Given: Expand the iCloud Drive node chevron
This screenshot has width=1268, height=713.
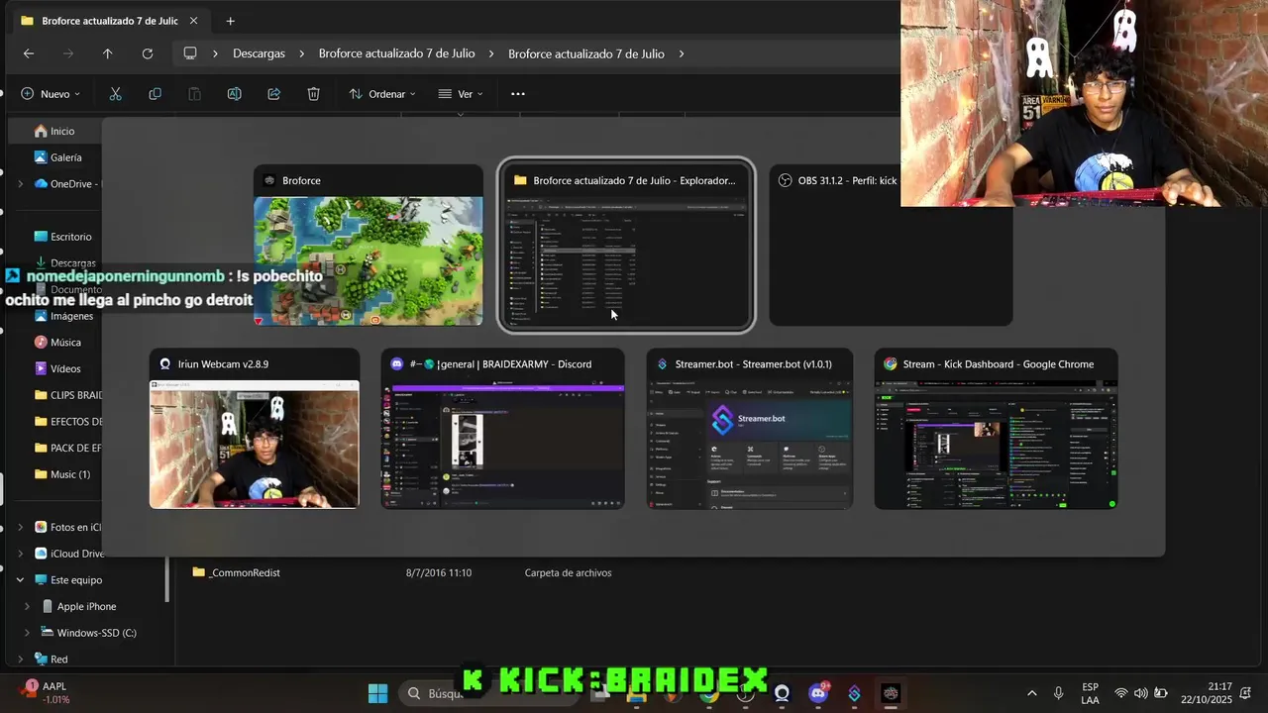Looking at the screenshot, I should [x=20, y=554].
